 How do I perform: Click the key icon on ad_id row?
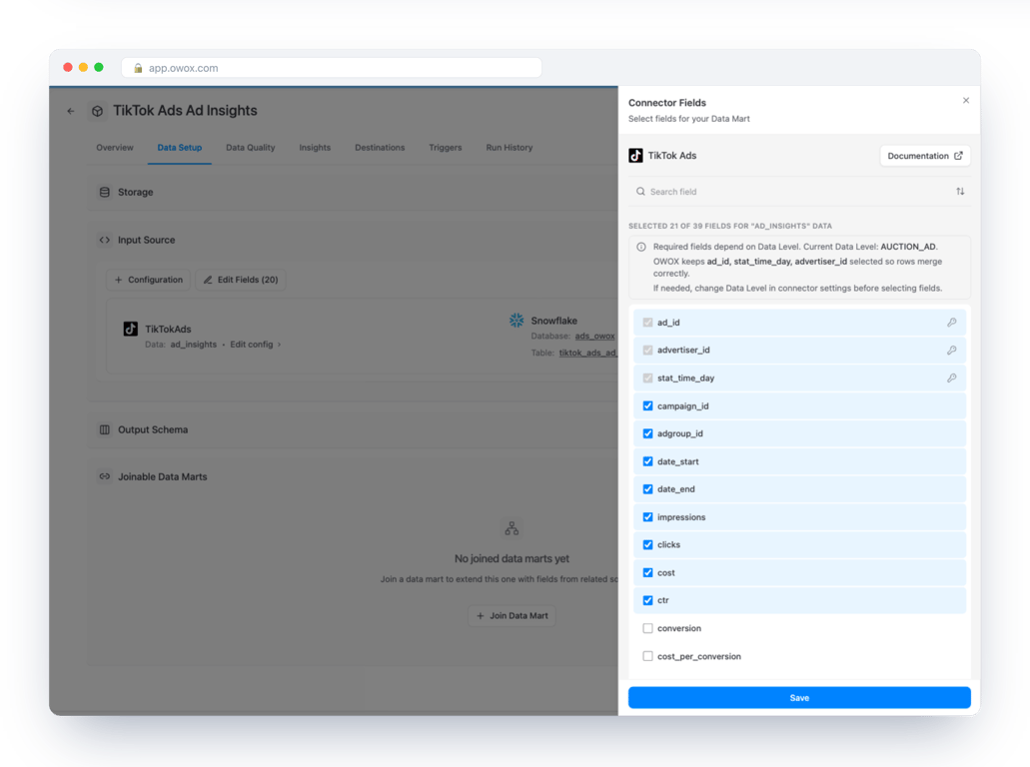pos(951,323)
